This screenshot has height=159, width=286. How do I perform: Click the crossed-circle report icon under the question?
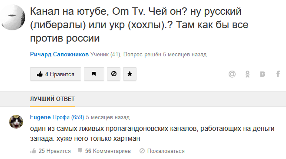(x=113, y=74)
